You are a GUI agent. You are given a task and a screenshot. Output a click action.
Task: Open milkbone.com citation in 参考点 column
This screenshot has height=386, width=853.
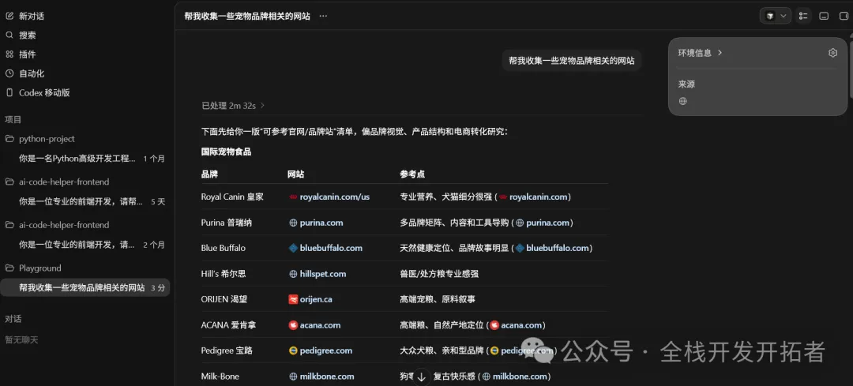[520, 377]
